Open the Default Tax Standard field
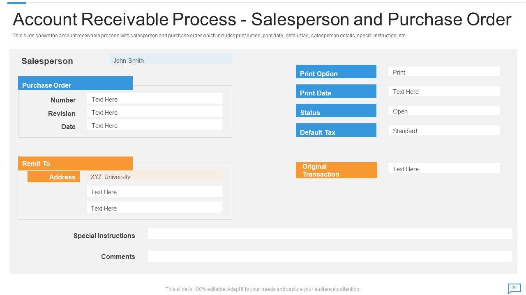 pyautogui.click(x=444, y=131)
